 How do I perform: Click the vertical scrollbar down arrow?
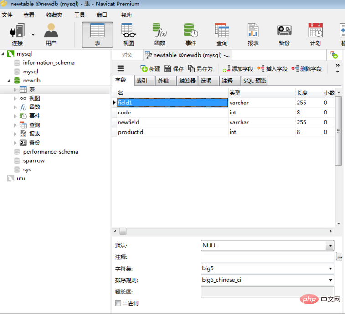coord(339,224)
